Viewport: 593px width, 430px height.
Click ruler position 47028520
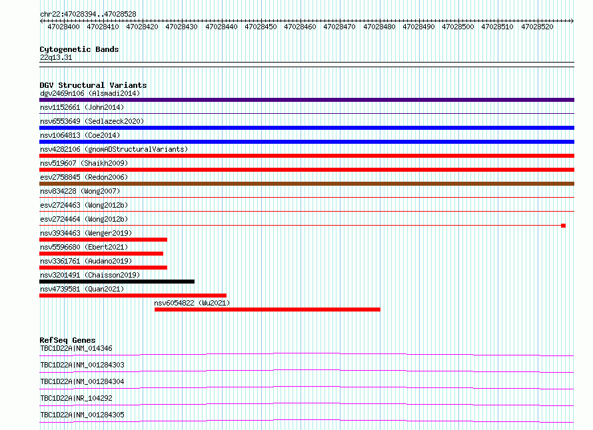point(537,27)
